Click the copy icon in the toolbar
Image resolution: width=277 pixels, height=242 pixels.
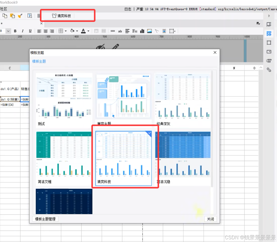(5, 16)
